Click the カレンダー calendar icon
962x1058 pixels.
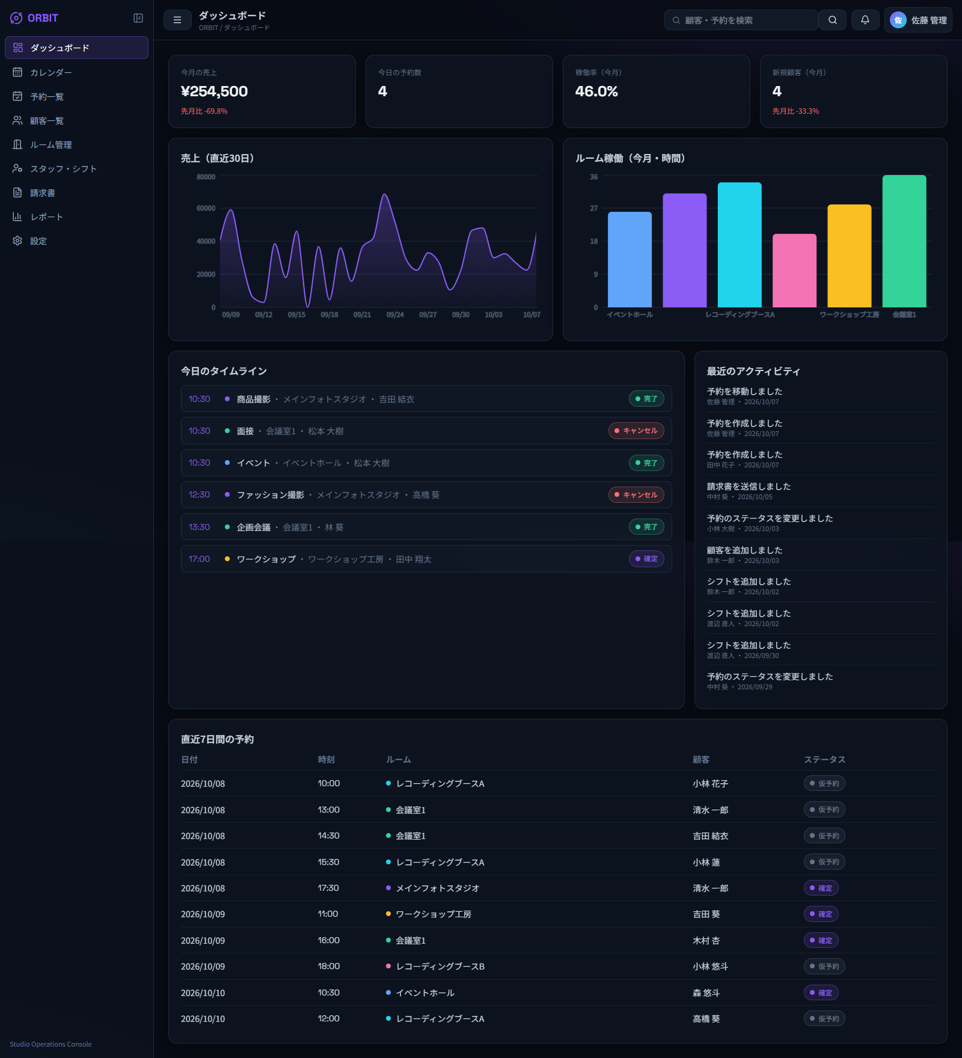coord(17,72)
